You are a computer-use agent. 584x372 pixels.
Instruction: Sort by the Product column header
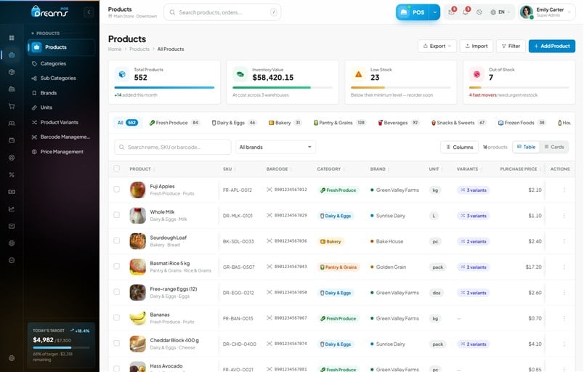(x=142, y=169)
